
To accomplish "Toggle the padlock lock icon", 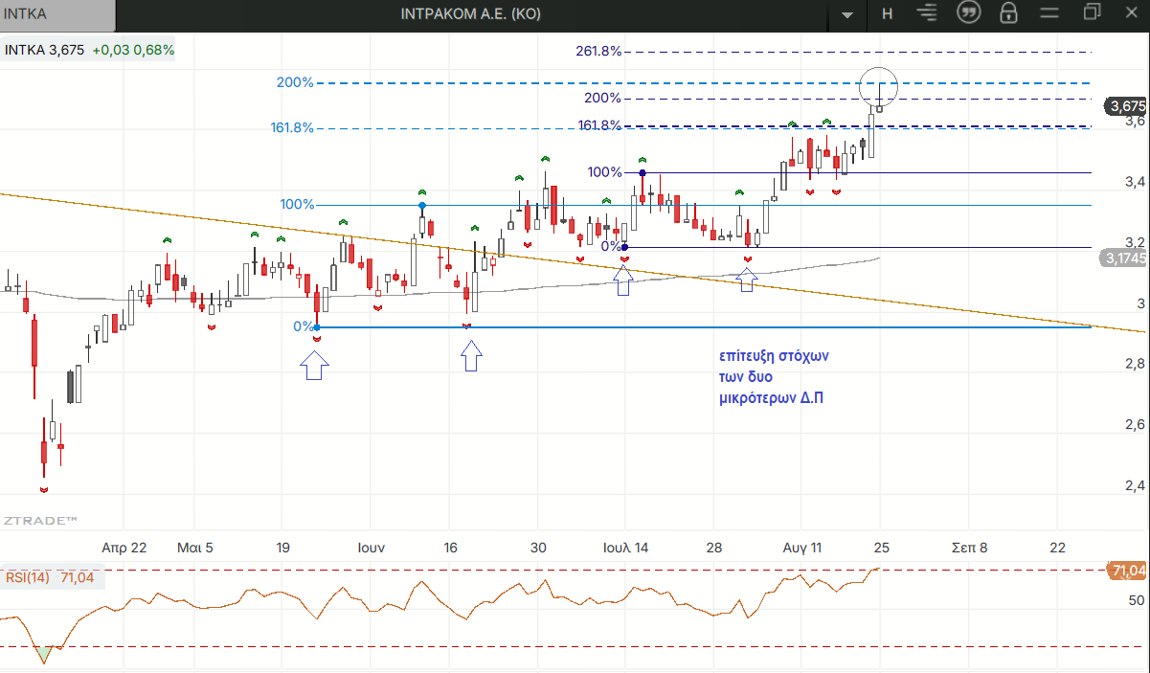I will [1008, 13].
